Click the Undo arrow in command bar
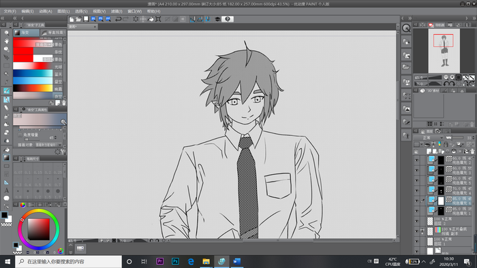 (x=118, y=19)
